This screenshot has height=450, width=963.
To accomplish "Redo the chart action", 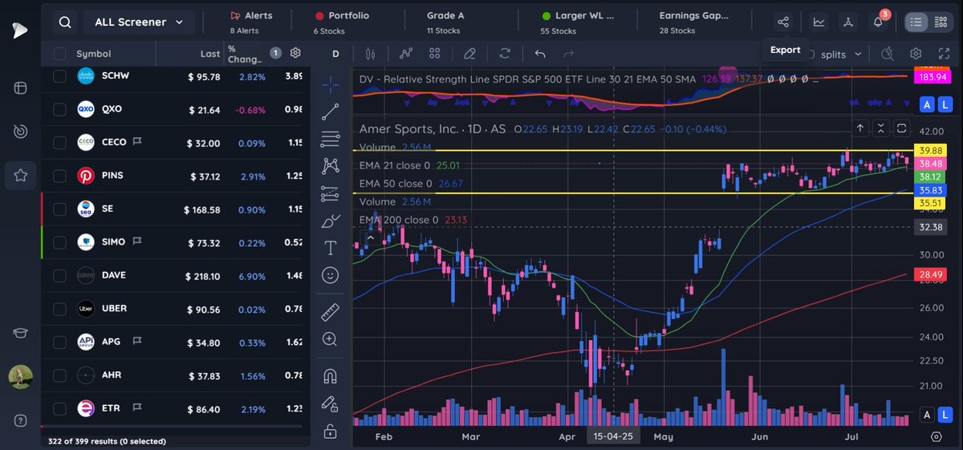I will click(569, 54).
